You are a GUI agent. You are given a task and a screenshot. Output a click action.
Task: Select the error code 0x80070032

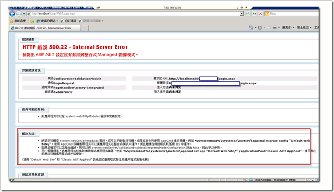(63, 92)
